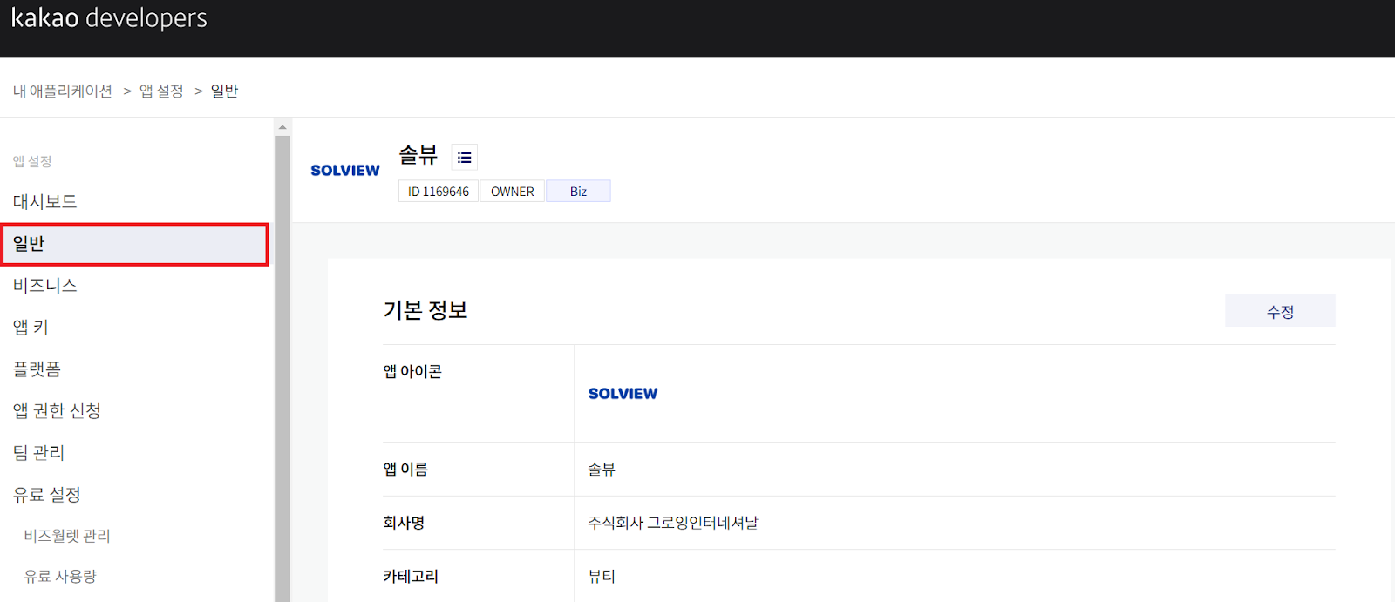Select 일반 in the sidebar menu

(134, 244)
